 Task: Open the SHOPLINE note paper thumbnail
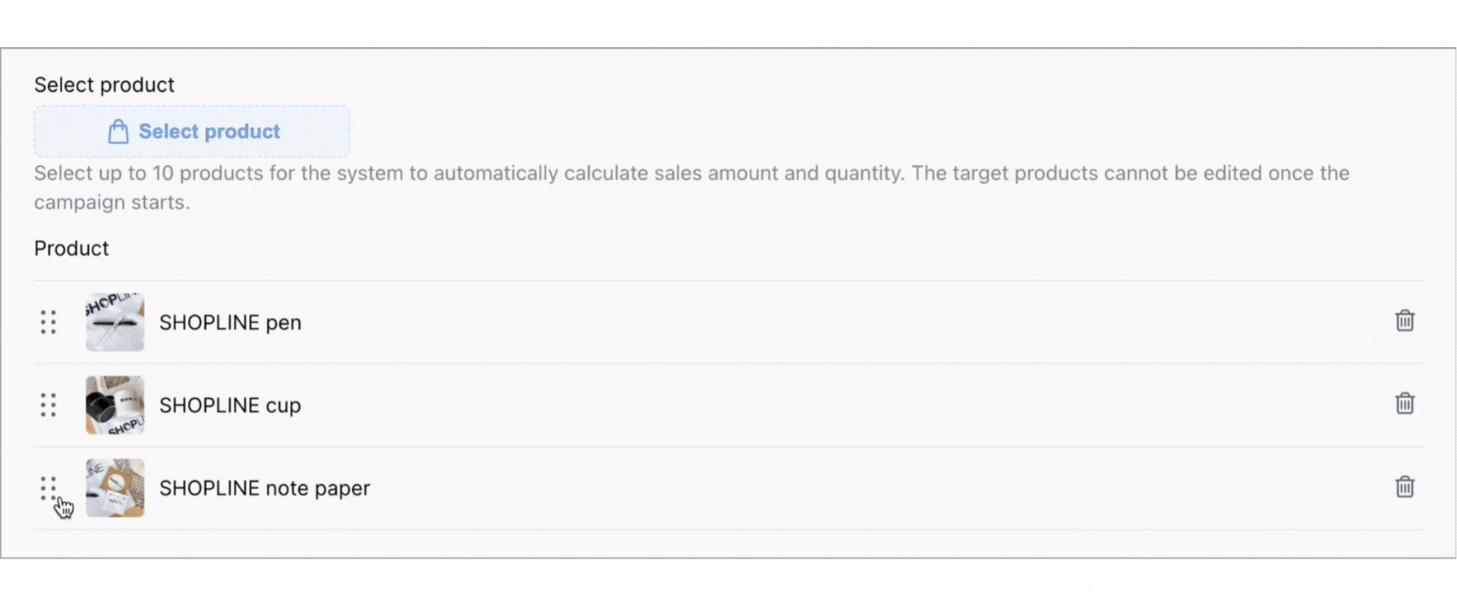(115, 488)
